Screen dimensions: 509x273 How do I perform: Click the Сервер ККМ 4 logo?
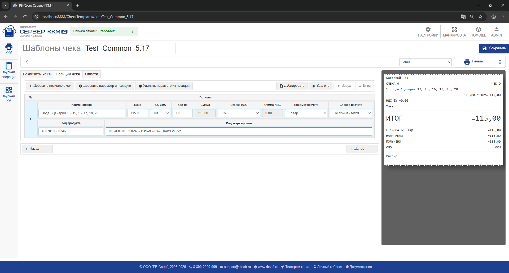pyautogui.click(x=35, y=31)
